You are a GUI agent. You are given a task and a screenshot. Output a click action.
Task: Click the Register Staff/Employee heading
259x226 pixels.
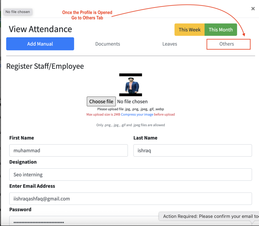click(x=45, y=66)
